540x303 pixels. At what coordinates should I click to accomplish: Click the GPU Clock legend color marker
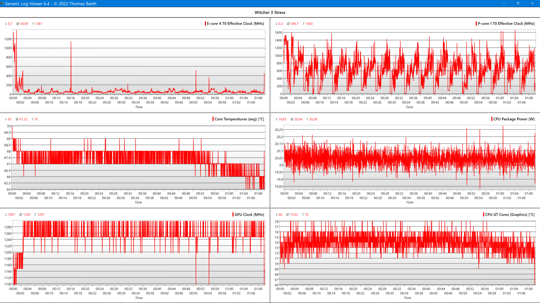click(233, 214)
